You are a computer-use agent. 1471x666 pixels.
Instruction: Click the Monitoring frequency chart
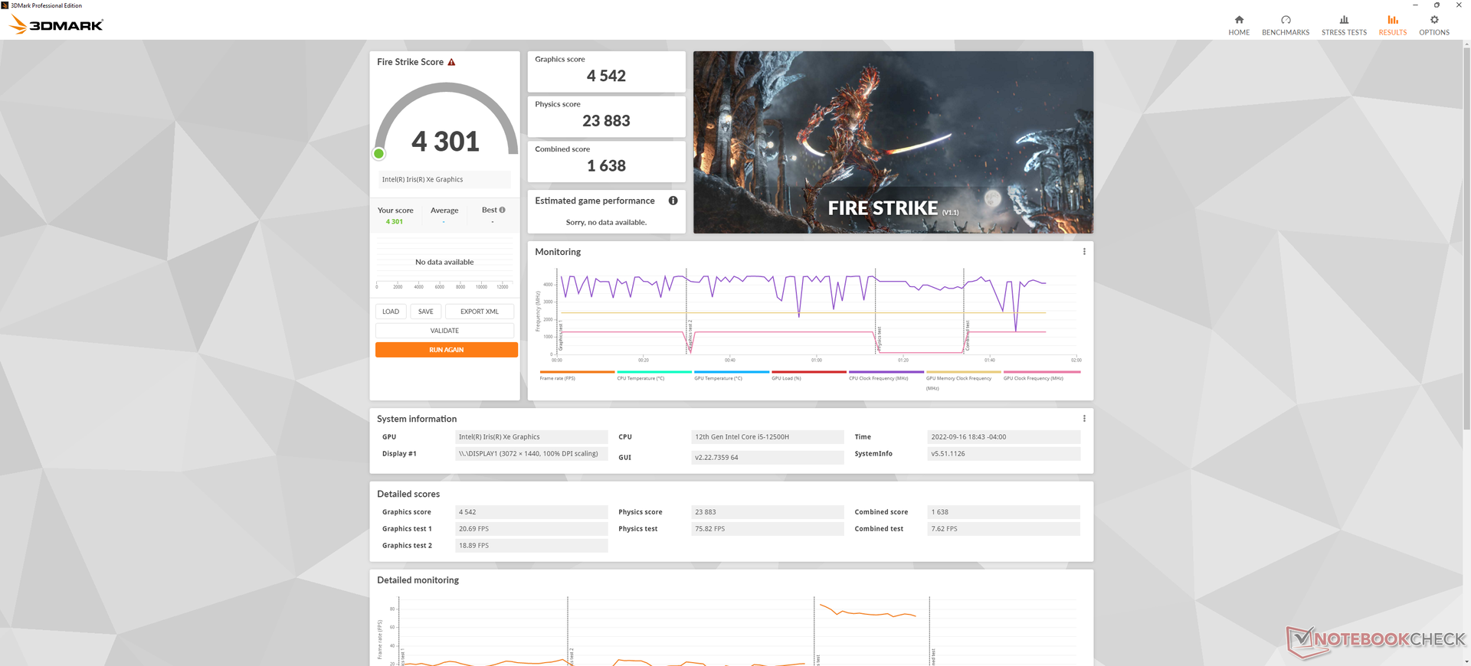point(808,314)
